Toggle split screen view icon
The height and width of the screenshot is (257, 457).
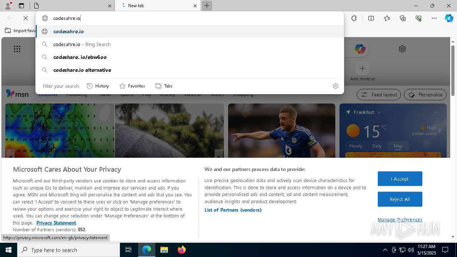coord(371,18)
